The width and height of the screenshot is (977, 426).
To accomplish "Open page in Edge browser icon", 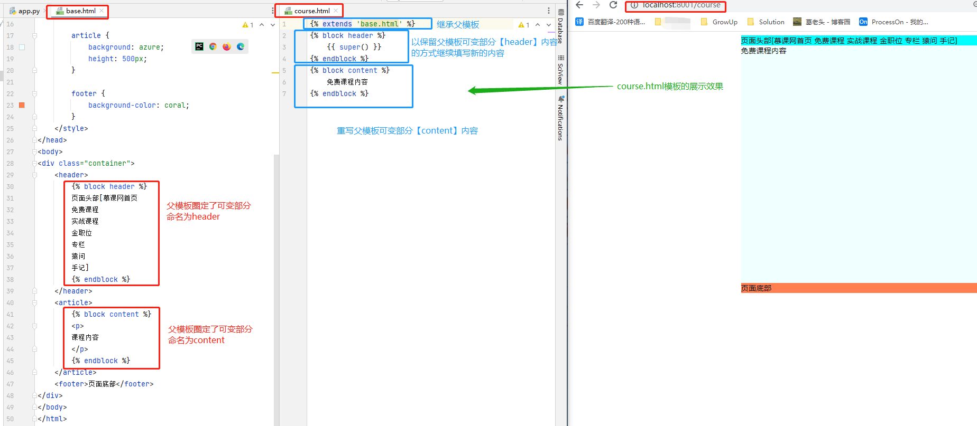I will [x=241, y=46].
